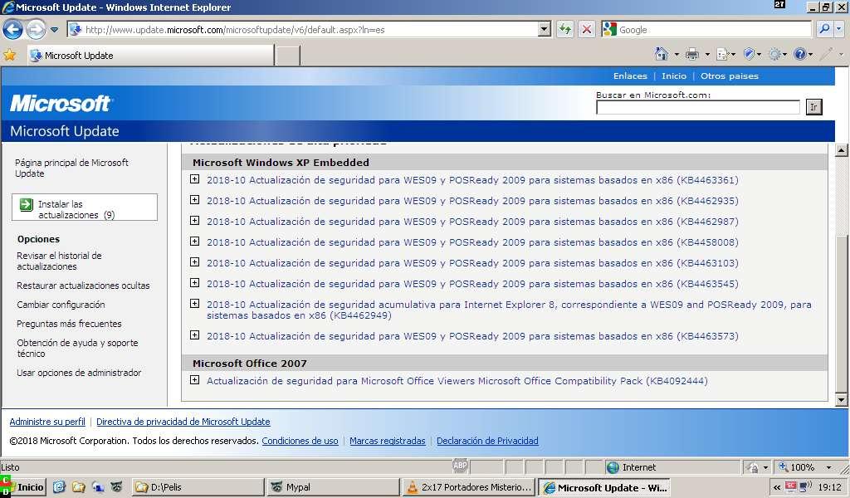Click the Inicio Start button on the taskbar
Image resolution: width=850 pixels, height=498 pixels.
click(23, 487)
